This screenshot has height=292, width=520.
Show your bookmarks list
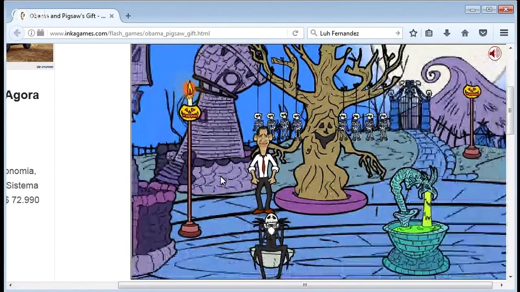point(429,33)
